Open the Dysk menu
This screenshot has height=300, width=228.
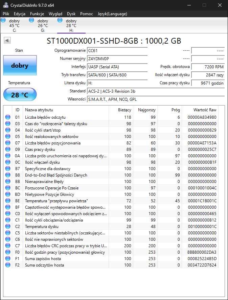71,14
